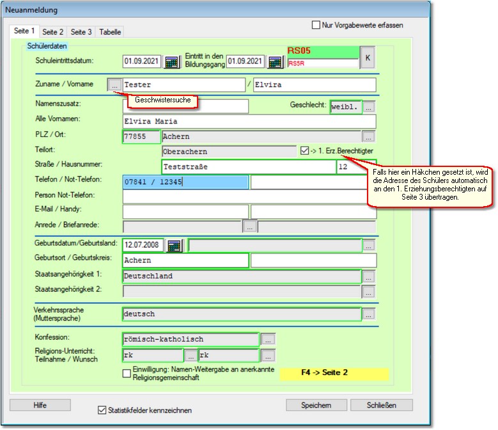The height and width of the screenshot is (430, 498).
Task: Open Staatsangehörigkeit 1 selection list
Action: point(368,277)
